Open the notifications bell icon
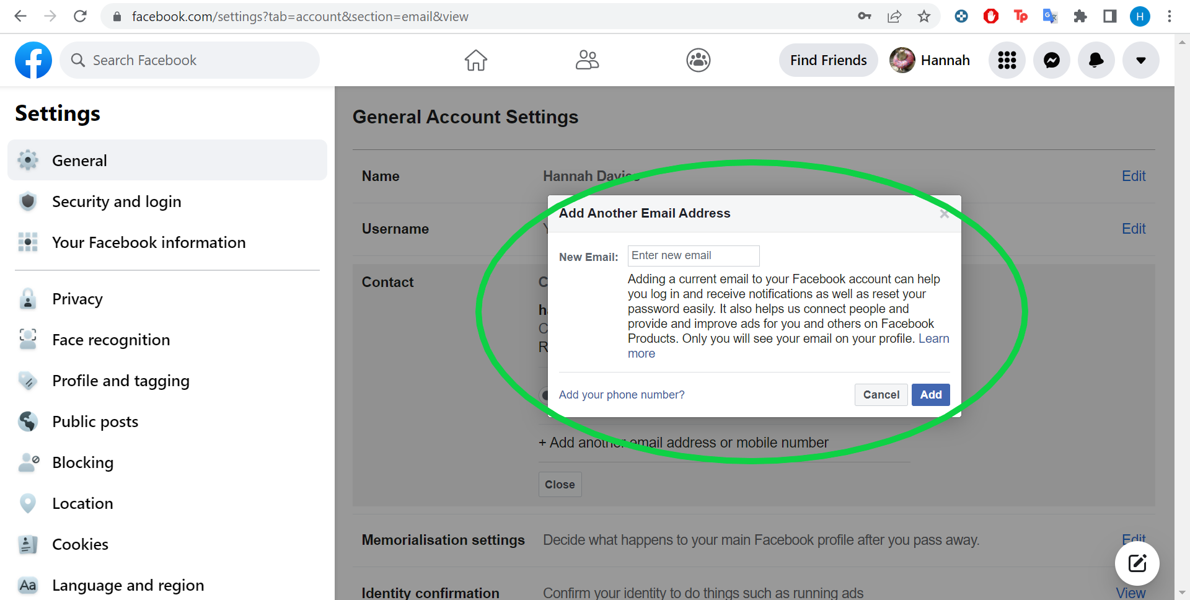1190x600 pixels. point(1096,60)
